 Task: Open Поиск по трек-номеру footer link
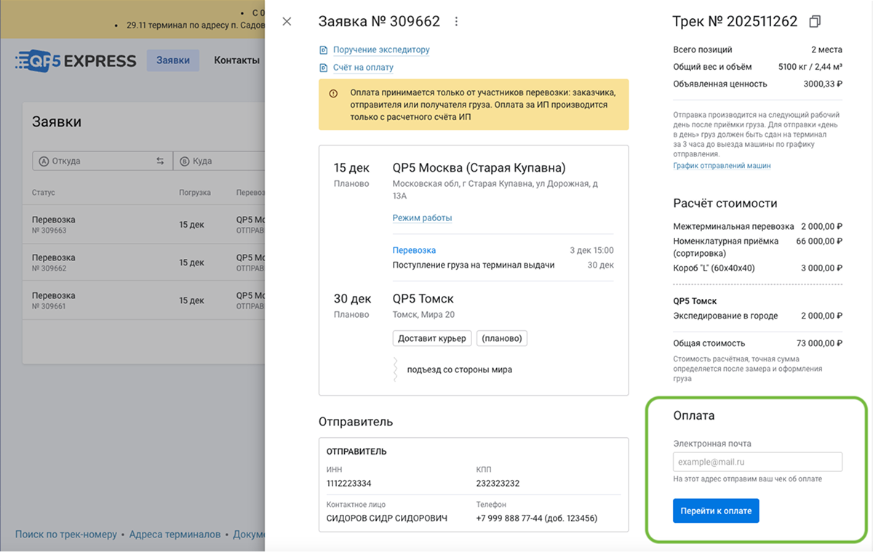pos(66,535)
